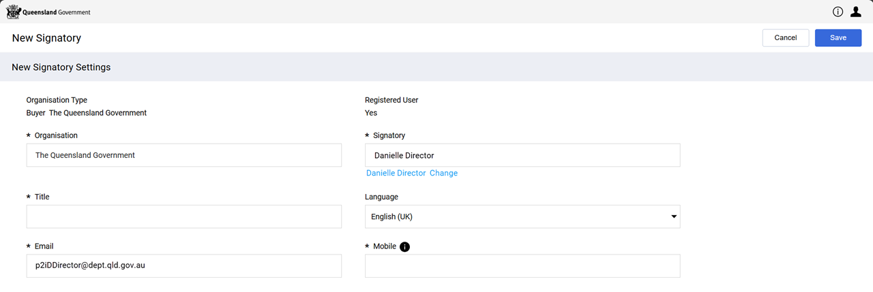Open the Danielle Director link
873x292 pixels.
pyautogui.click(x=396, y=174)
